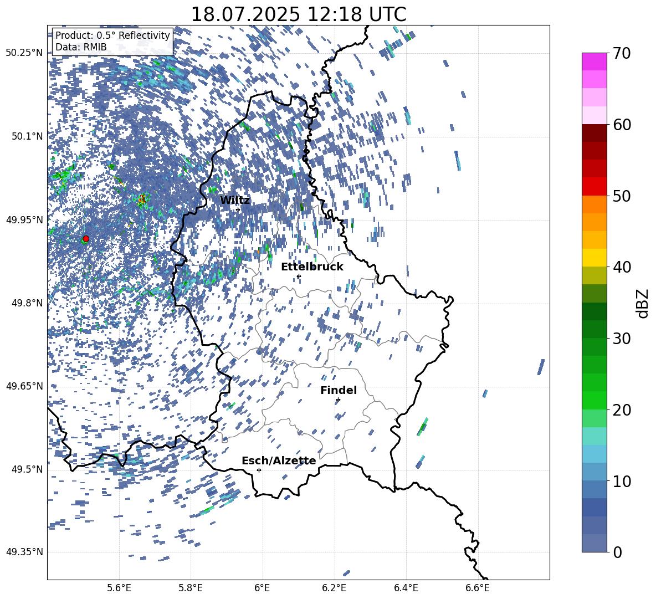Viewport: 656px width, 599px height.
Task: Click the 49.35°N latitude label
Action: [x=24, y=552]
